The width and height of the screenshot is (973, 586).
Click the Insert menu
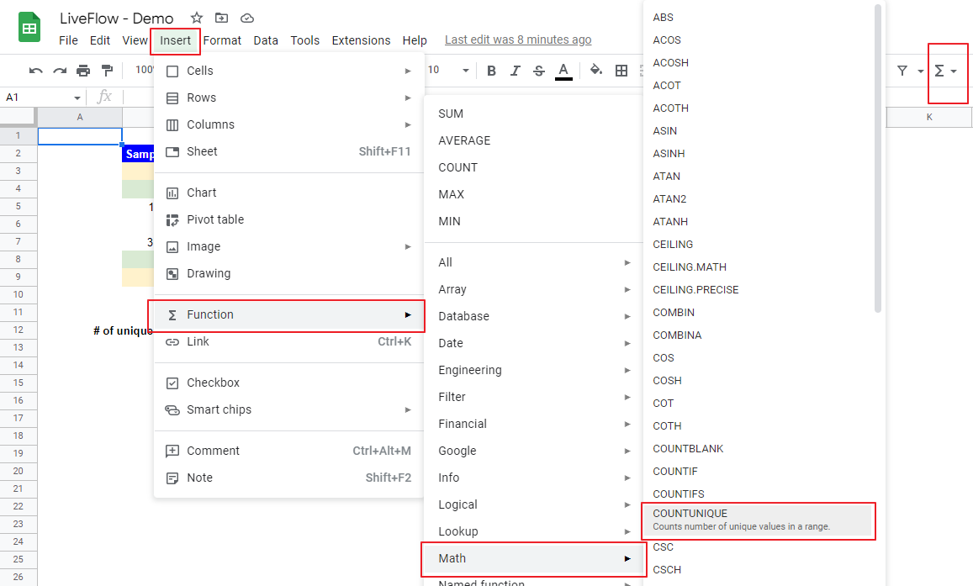pyautogui.click(x=175, y=40)
